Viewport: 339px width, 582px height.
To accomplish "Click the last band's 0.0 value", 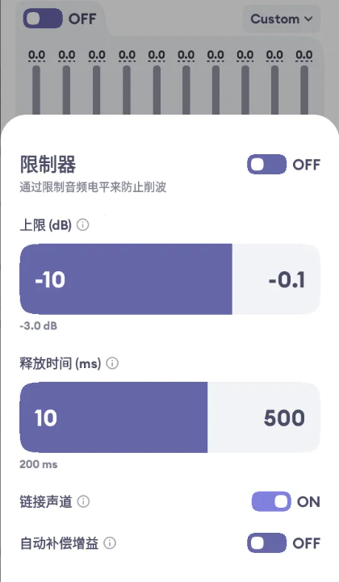I will point(303,56).
